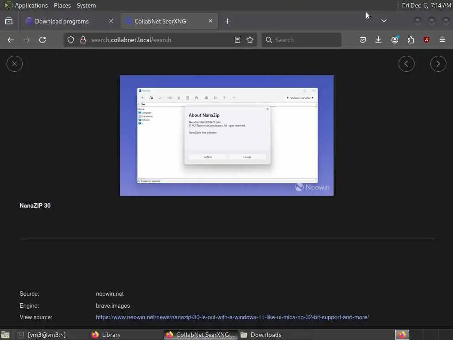The height and width of the screenshot is (340, 453).
Task: Switch to the CollabNet SearXNG tab
Action: 169,21
